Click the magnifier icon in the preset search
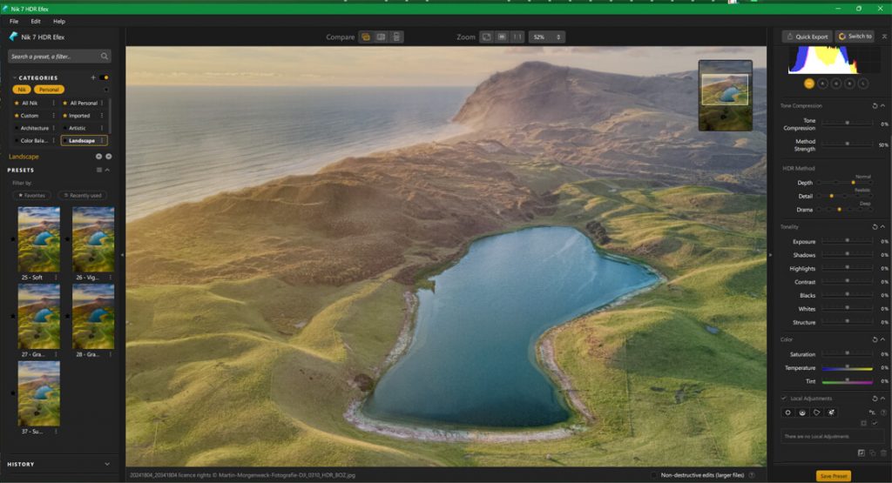This screenshot has width=892, height=483. 105,57
